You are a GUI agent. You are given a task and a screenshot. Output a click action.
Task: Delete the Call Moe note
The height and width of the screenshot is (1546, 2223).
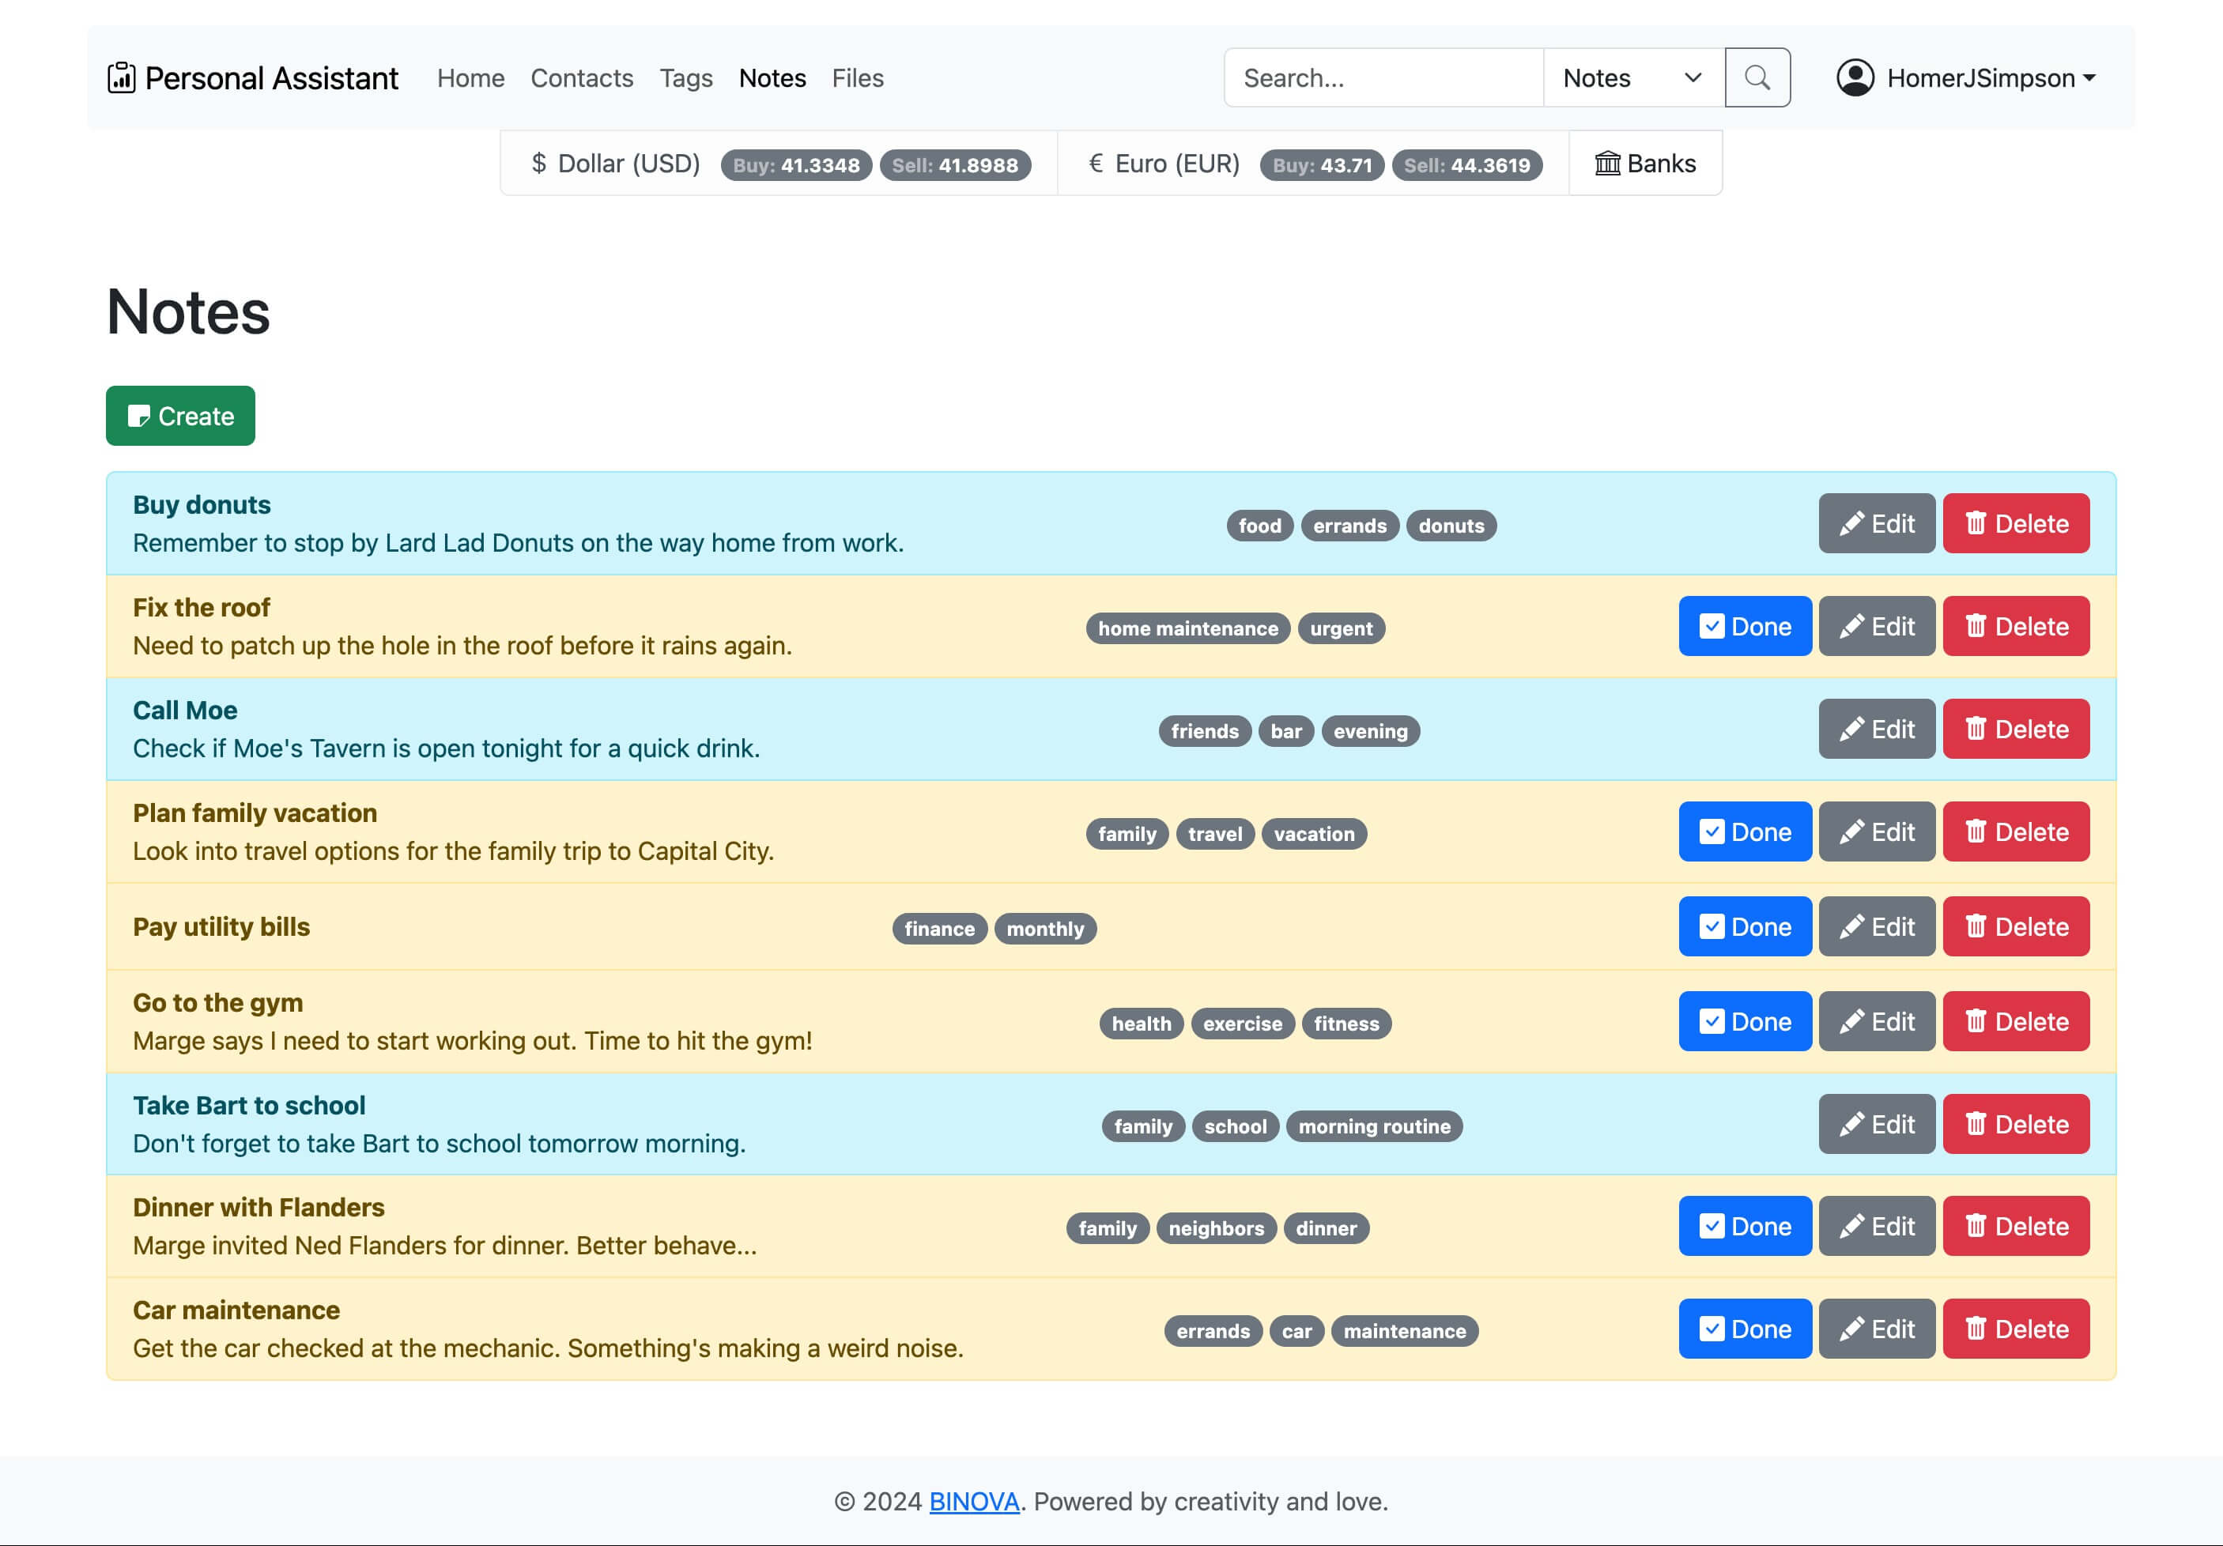[x=2016, y=729]
